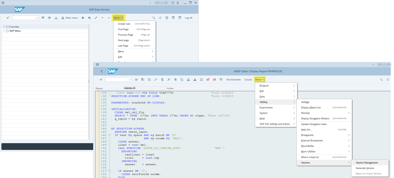Choose Update Navigation Index menu entry
394x178 pixels.
coord(324,124)
